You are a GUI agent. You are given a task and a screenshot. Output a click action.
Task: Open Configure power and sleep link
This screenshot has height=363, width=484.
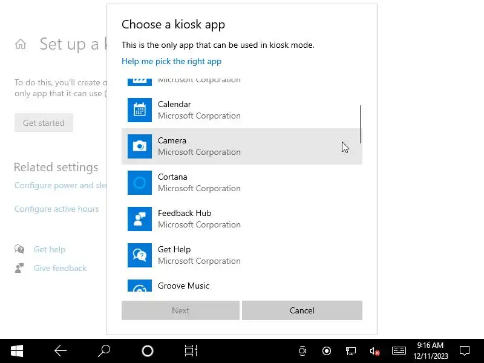(x=60, y=185)
